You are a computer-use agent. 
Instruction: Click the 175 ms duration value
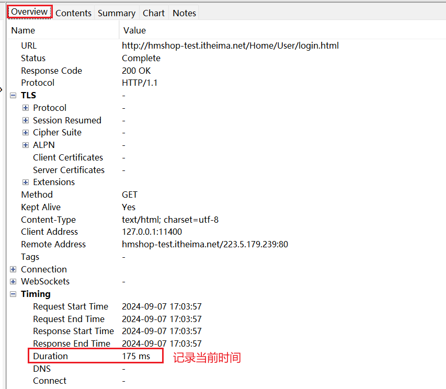point(136,356)
